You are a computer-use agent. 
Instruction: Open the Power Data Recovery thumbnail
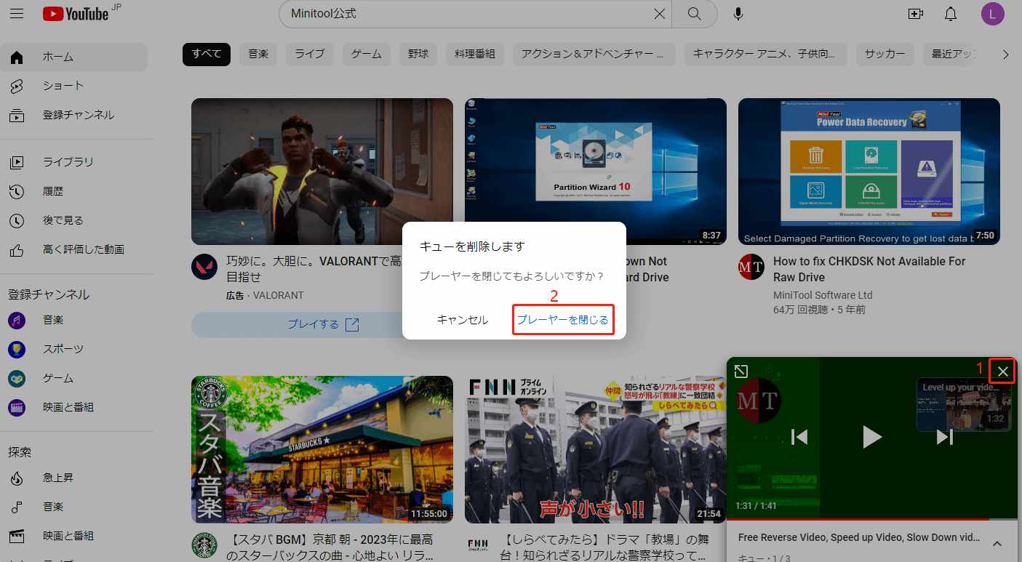869,172
